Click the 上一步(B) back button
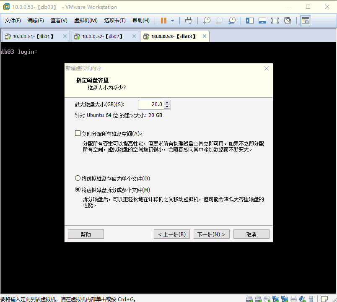 [x=172, y=234]
